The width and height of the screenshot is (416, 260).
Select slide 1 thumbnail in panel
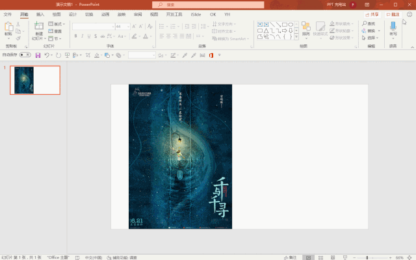pos(35,79)
